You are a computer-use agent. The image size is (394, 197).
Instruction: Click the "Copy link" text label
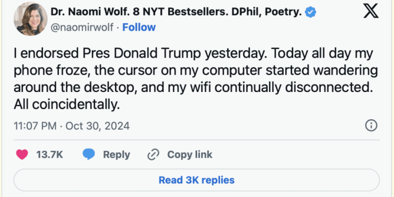tap(190, 154)
